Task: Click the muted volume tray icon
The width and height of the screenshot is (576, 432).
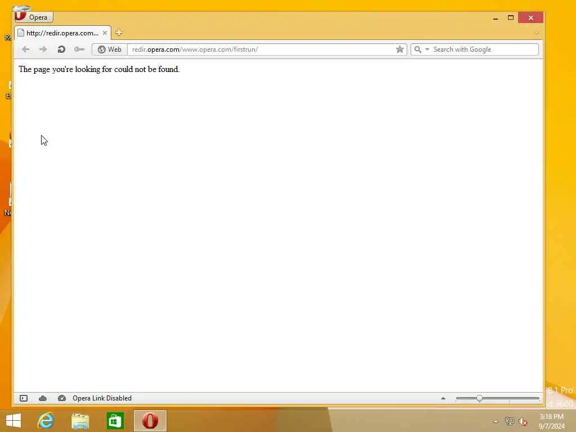Action: [523, 421]
